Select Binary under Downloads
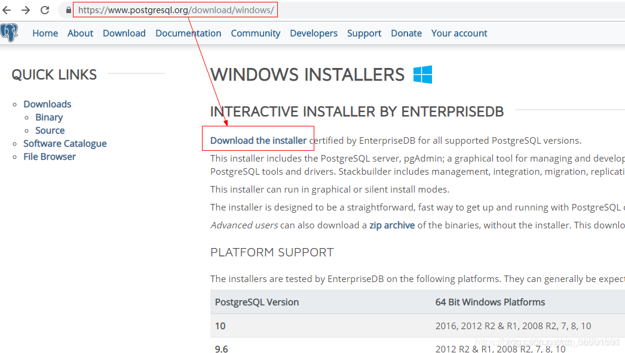This screenshot has width=625, height=353. (48, 117)
